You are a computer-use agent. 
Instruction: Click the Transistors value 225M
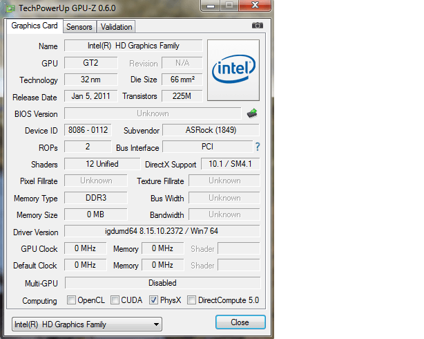182,96
